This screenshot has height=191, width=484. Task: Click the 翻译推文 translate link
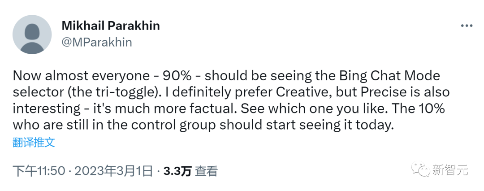(34, 143)
